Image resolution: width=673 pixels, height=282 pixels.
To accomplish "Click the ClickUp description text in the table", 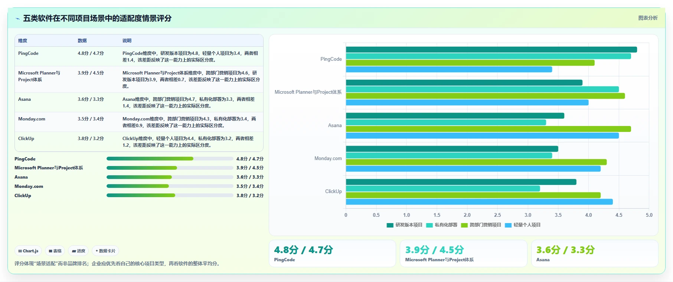I will point(188,142).
